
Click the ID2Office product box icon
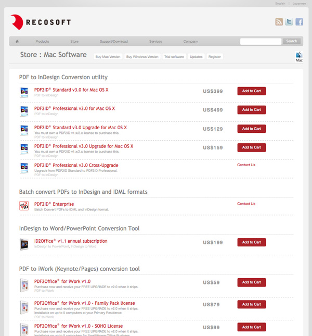coord(24,244)
